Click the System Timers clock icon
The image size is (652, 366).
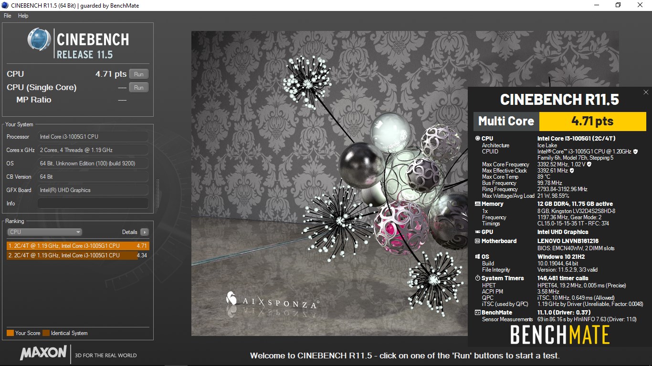(478, 278)
